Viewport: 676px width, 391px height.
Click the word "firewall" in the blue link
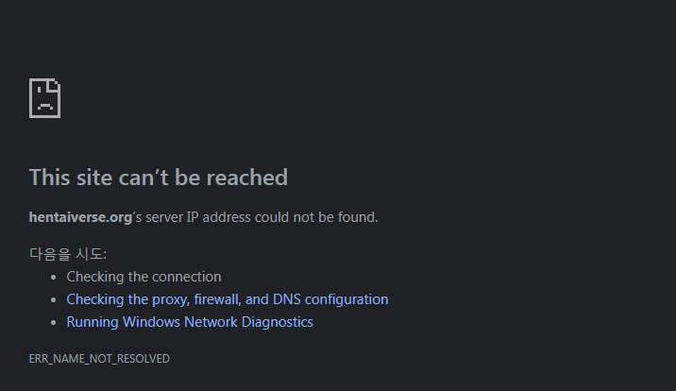tap(217, 299)
